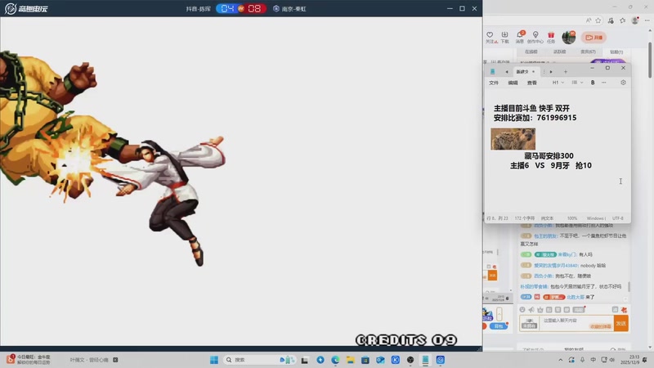Click the browser read aloud icon
This screenshot has width=654, height=368.
click(x=588, y=20)
